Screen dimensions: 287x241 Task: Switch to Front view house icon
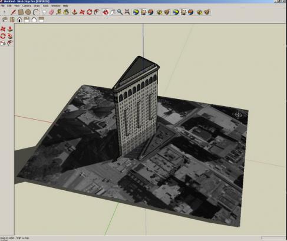point(19,19)
